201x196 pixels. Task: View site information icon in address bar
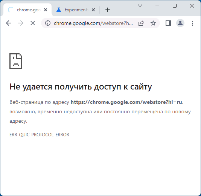pos(48,23)
